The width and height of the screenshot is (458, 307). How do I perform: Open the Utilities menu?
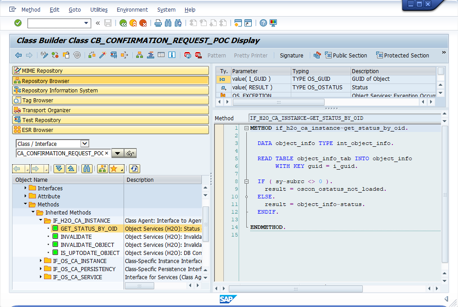coord(99,9)
